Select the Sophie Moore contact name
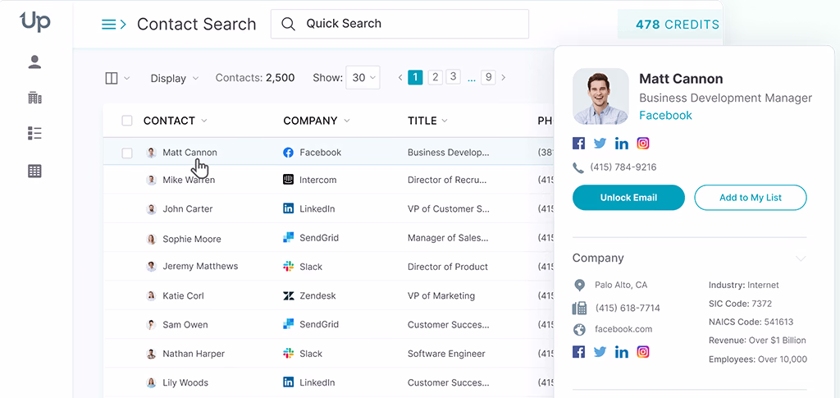This screenshot has height=398, width=840. pos(192,239)
